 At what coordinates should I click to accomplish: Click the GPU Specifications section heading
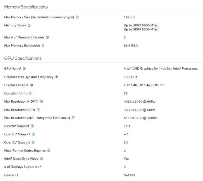(x=23, y=58)
